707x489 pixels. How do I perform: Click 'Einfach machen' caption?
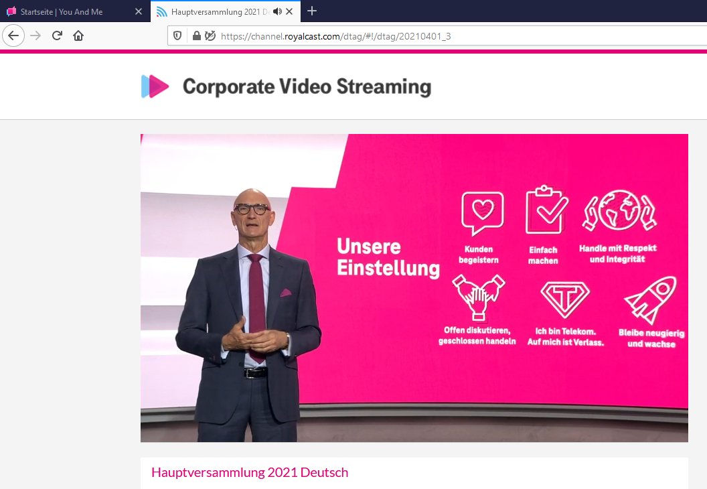pyautogui.click(x=543, y=255)
